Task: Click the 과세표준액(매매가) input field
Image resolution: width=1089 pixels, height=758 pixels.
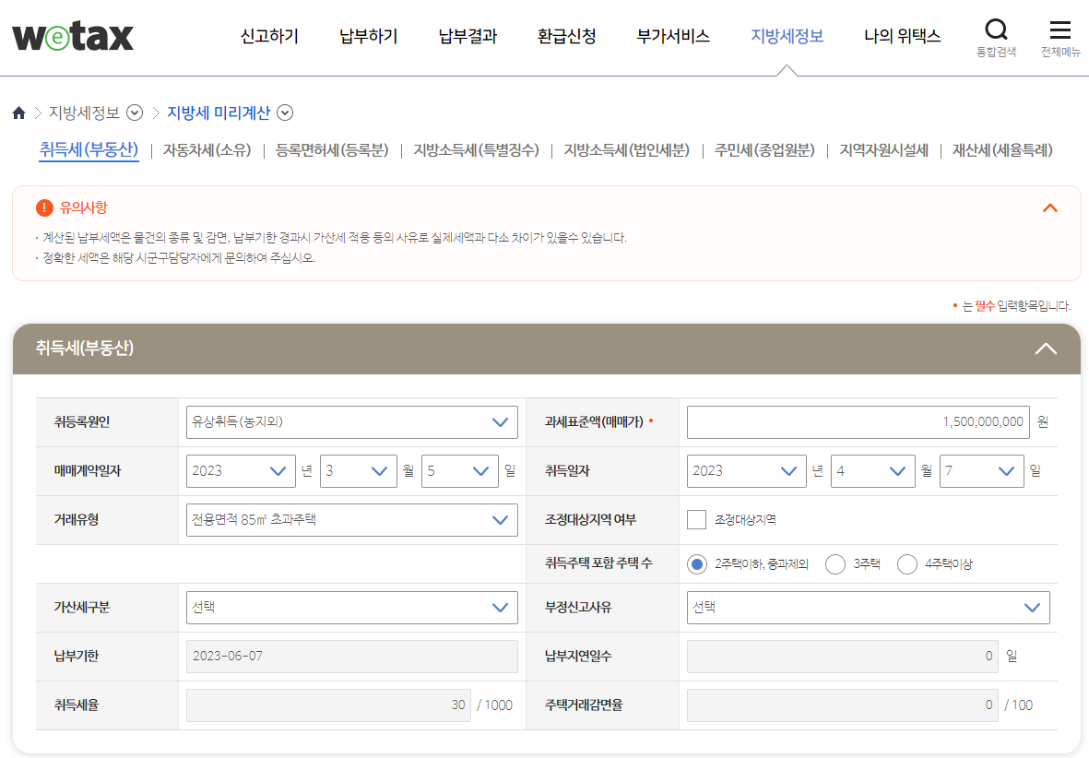Action: (858, 422)
